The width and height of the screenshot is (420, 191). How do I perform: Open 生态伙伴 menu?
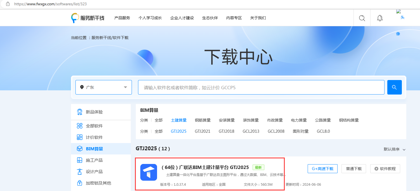click(210, 18)
